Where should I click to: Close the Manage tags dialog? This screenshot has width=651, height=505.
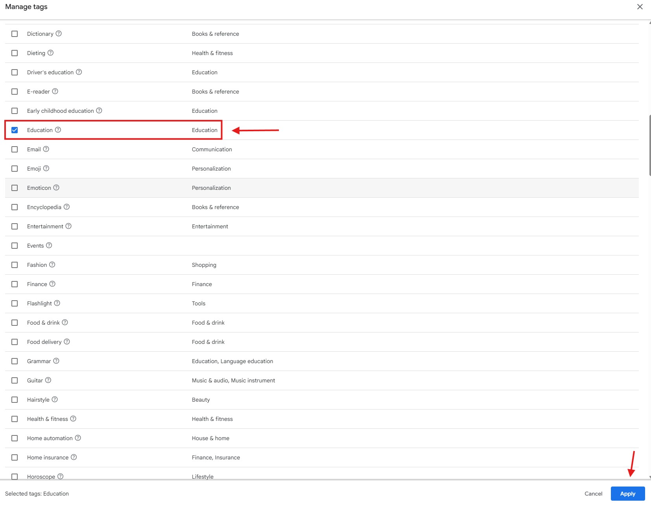(640, 7)
